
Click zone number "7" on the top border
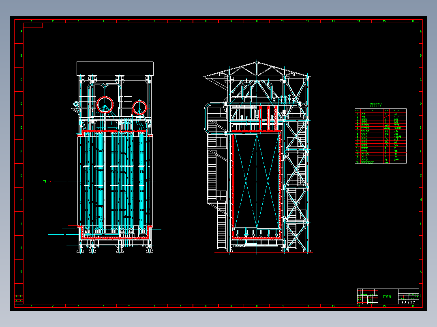point(180,21)
